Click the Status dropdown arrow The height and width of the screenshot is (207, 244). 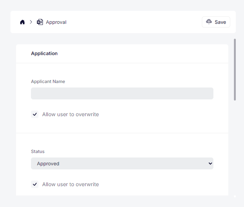click(x=210, y=163)
